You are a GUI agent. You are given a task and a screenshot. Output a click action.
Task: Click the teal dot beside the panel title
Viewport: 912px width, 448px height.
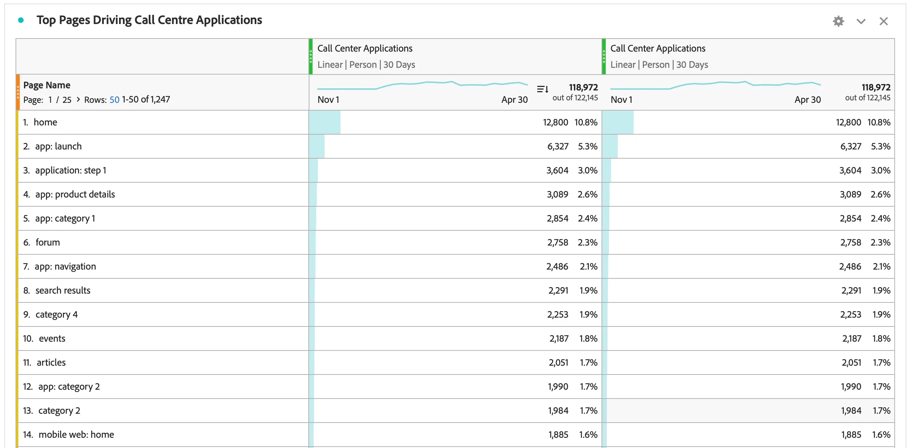click(x=21, y=20)
